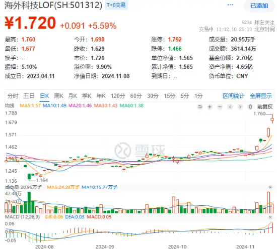This screenshot has height=251, width=277.
Task: Click the 2024-10 date axis label
Action: point(177,247)
